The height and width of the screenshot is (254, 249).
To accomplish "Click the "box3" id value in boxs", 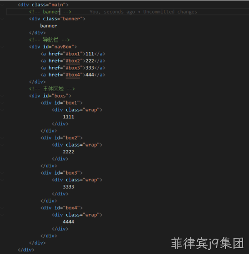I will [72, 173].
